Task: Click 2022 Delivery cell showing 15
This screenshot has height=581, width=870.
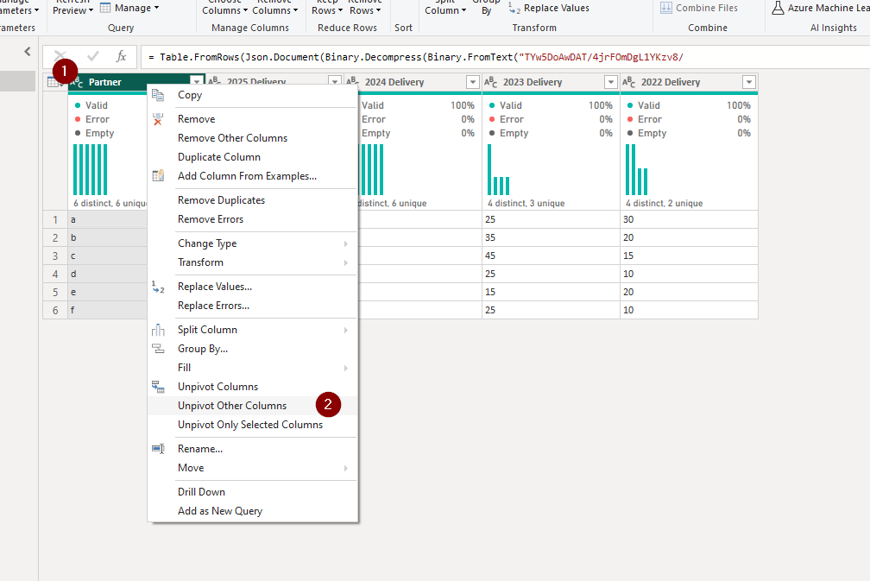Action: 689,256
